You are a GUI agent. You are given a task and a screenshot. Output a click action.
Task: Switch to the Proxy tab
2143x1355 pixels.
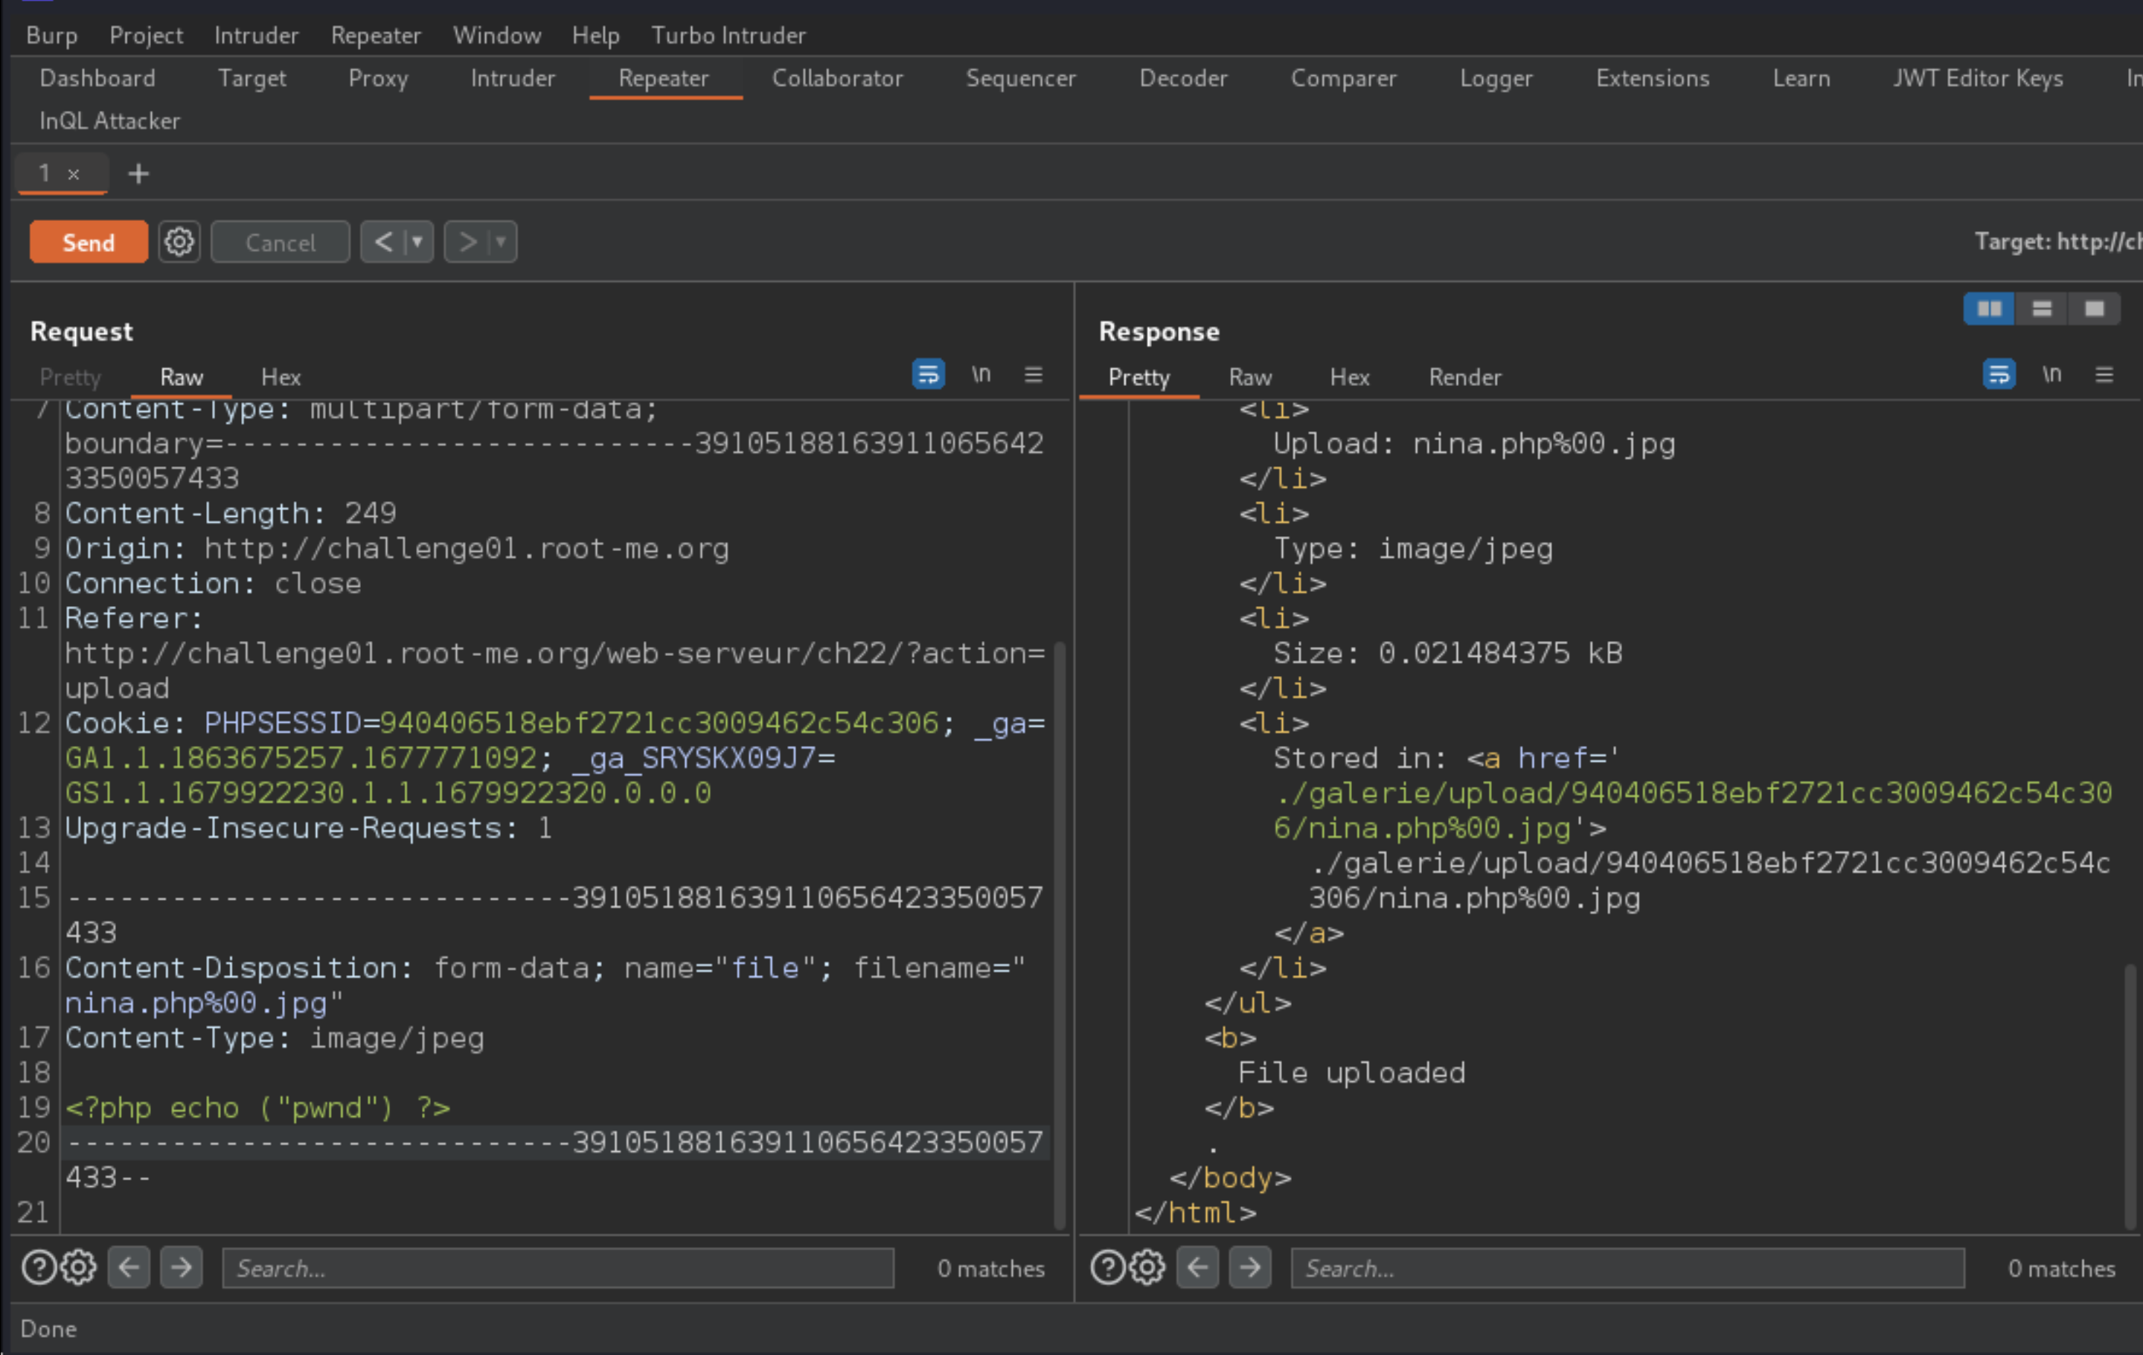pos(378,78)
